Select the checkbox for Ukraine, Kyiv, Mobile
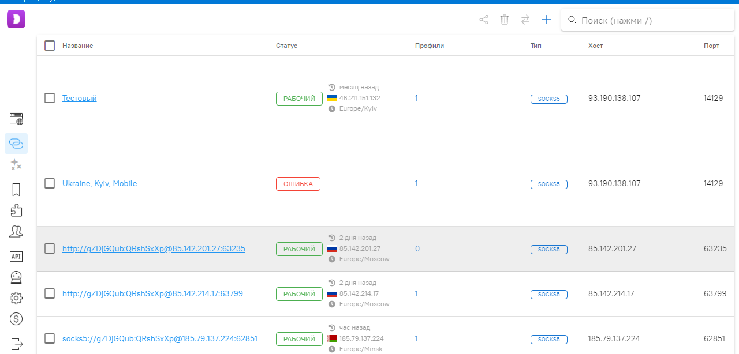739x354 pixels. click(50, 183)
